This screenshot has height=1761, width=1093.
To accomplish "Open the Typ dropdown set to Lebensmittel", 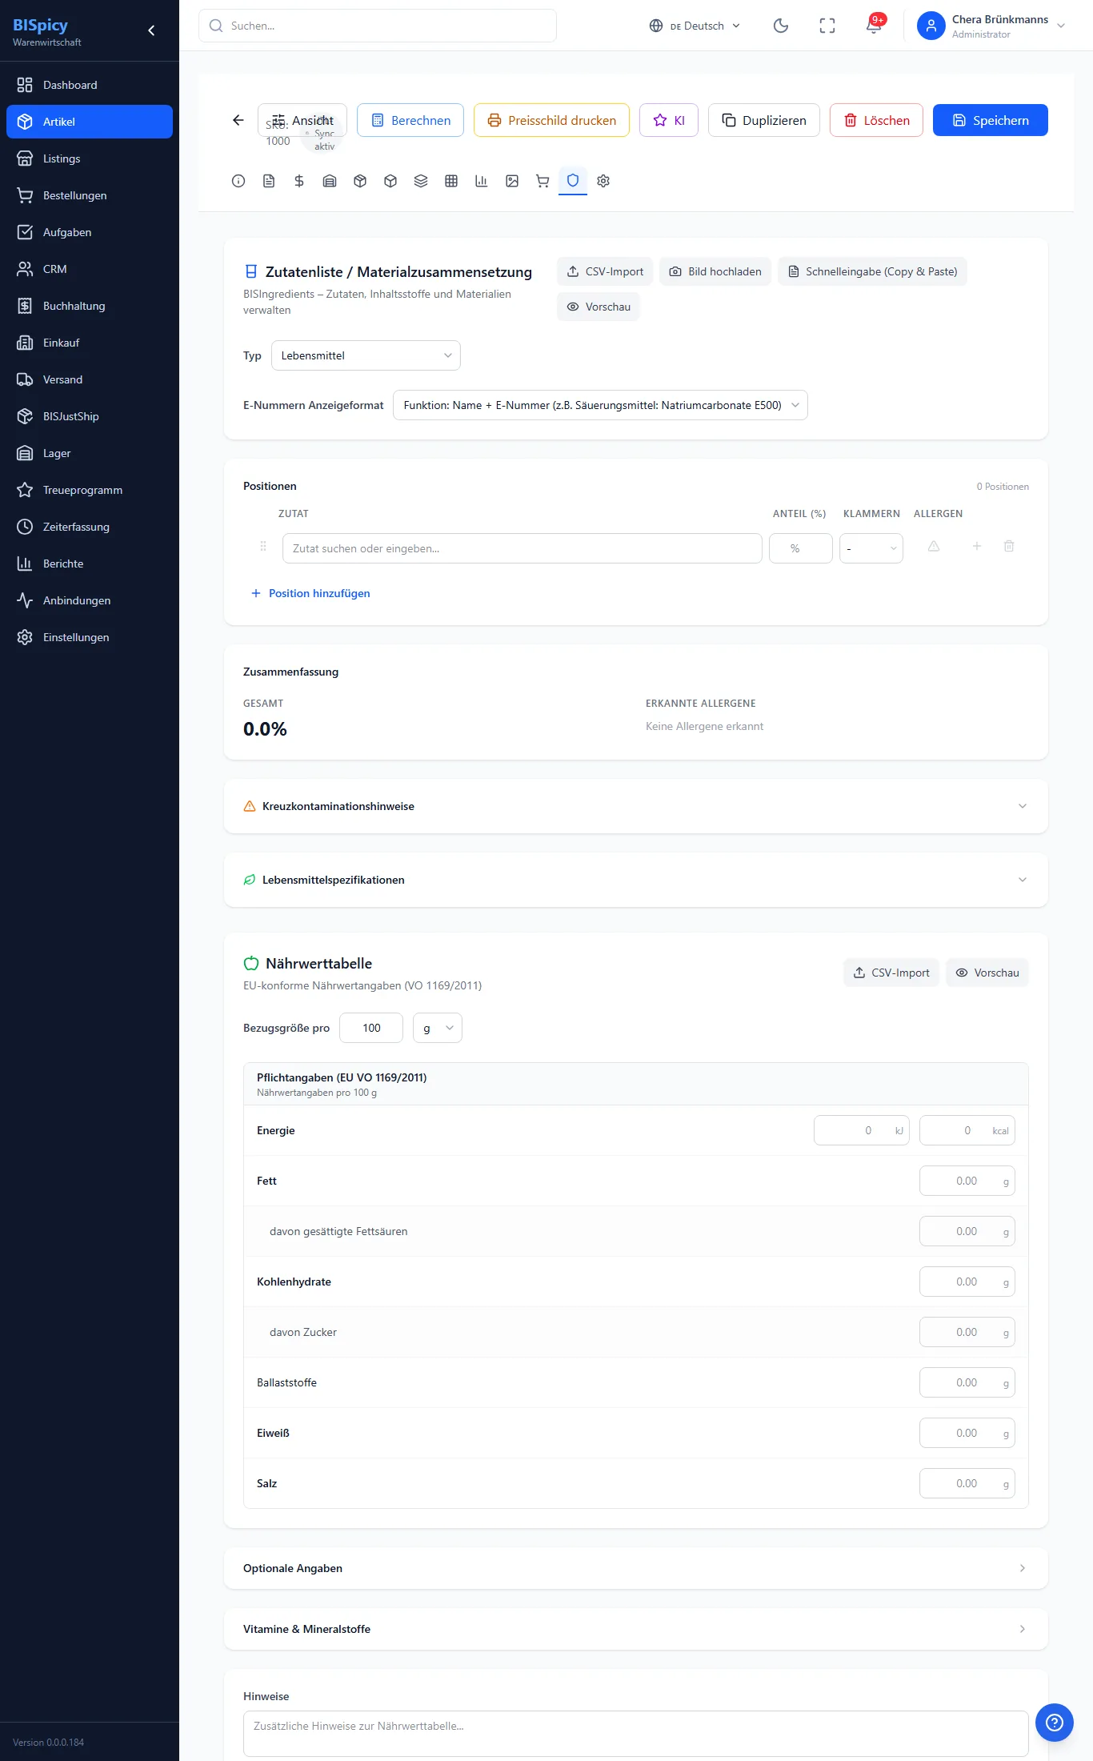I will [x=366, y=355].
